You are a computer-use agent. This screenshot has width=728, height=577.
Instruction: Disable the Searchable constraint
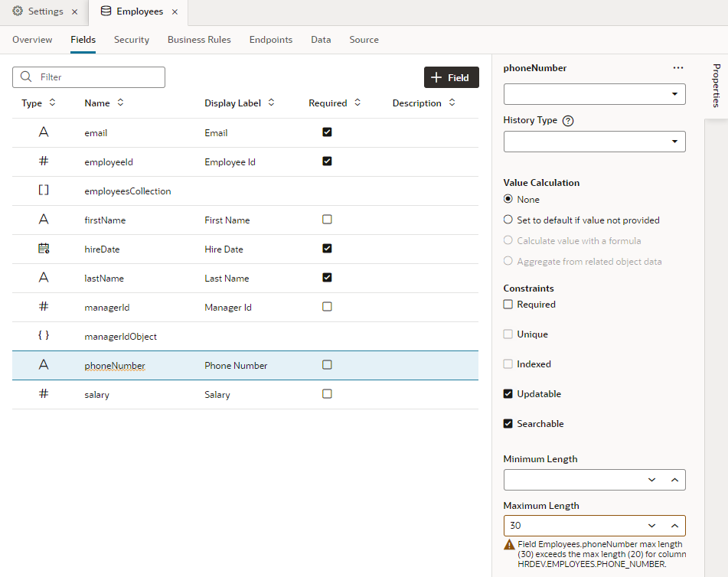[x=508, y=423]
